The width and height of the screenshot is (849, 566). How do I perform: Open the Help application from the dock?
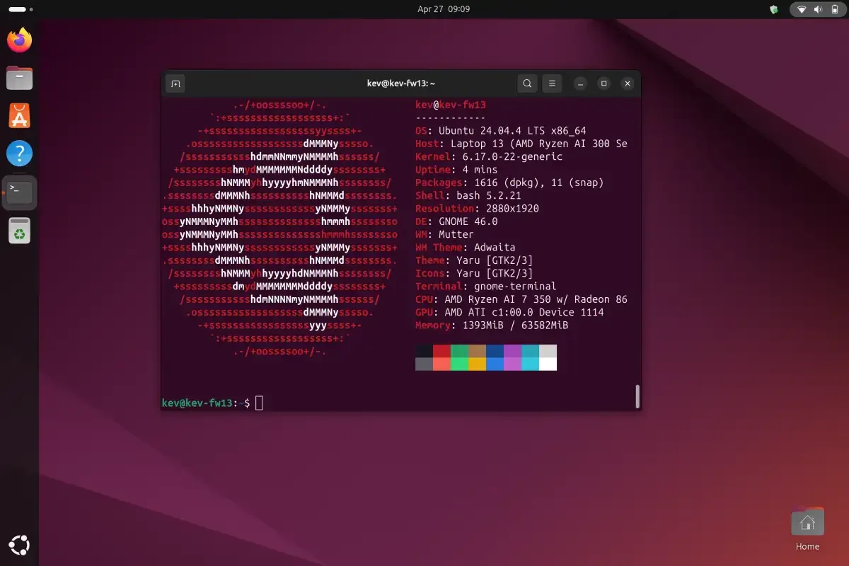click(x=19, y=154)
